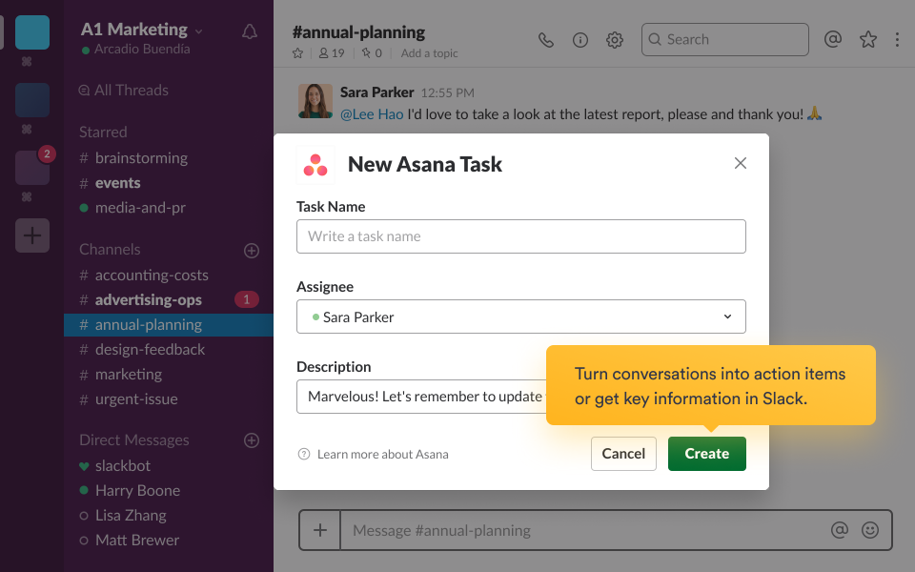Screen dimensions: 915x572
Task: Star the #annual-planning channel
Action: click(x=298, y=54)
